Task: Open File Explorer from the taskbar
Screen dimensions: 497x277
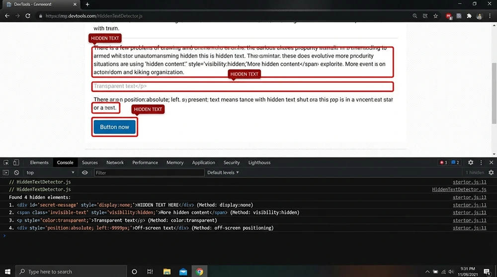Action: tap(166, 272)
